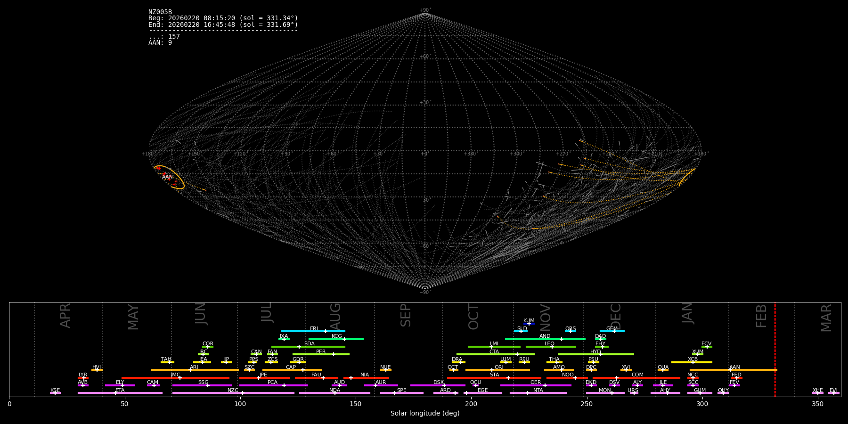The image size is (848, 424).
Task: Click the purple OER shower bar
Action: tap(536, 385)
